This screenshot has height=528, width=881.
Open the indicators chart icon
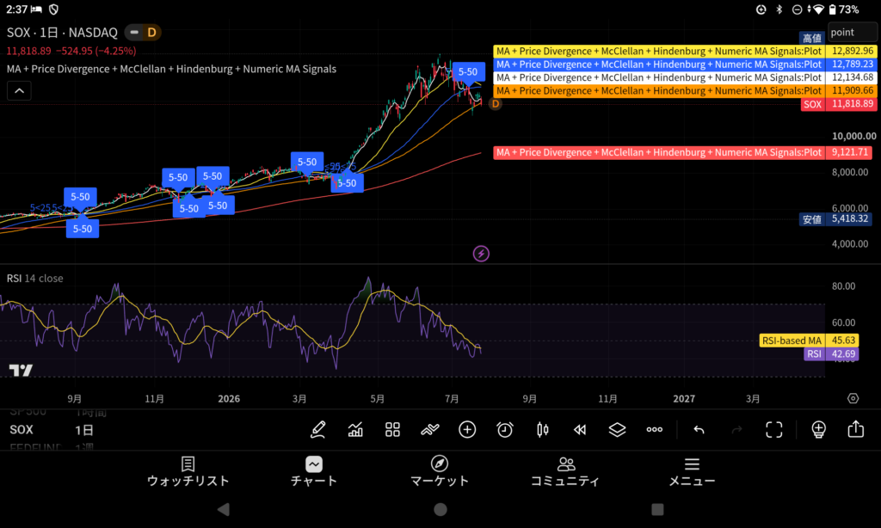click(355, 430)
